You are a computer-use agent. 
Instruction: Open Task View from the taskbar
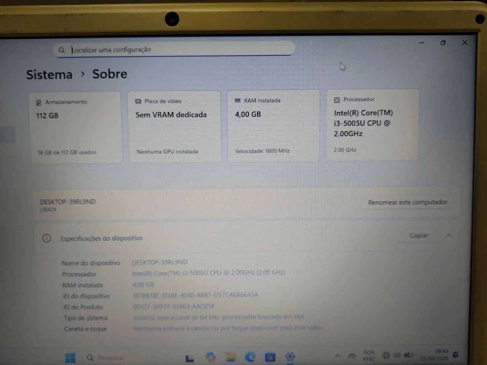(x=189, y=358)
